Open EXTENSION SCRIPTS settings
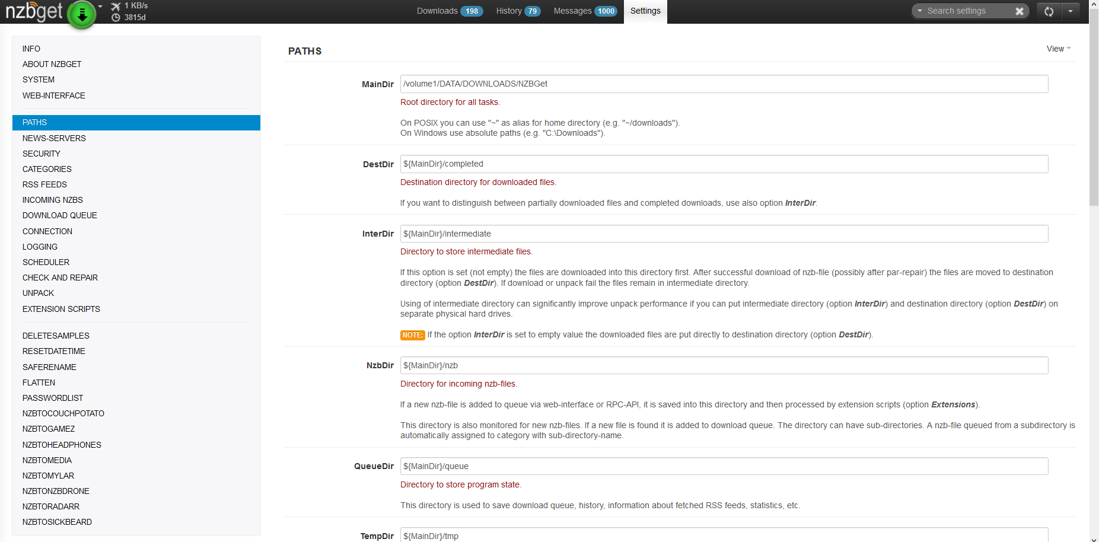 tap(136, 309)
